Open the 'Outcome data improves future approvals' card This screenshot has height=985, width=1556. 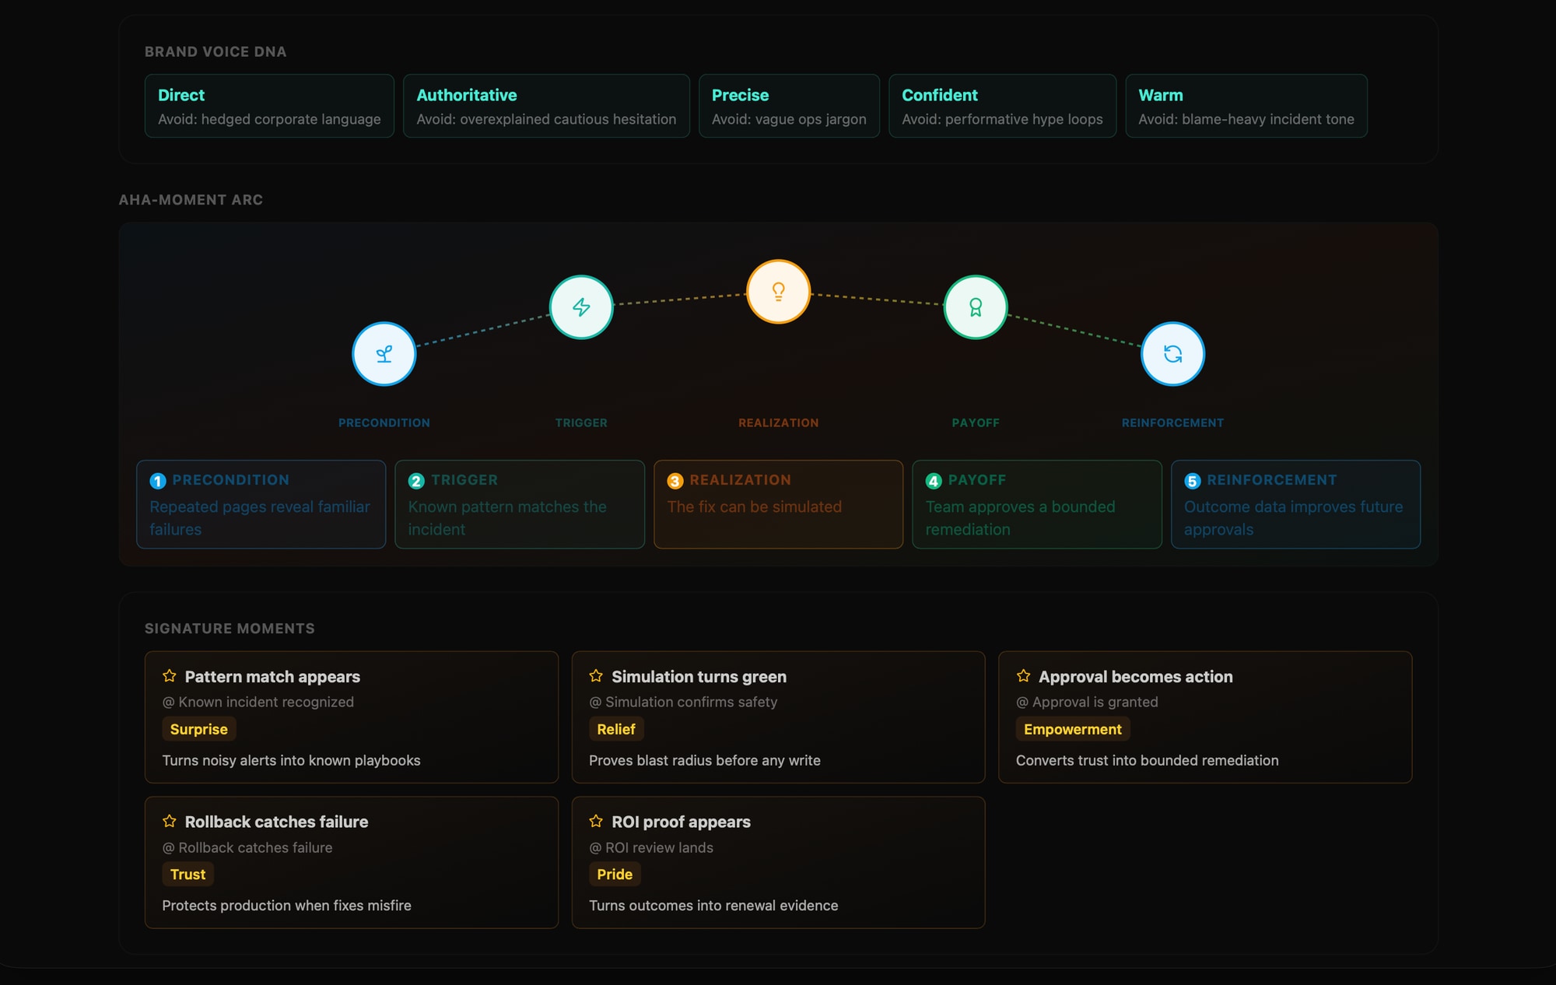(x=1295, y=504)
